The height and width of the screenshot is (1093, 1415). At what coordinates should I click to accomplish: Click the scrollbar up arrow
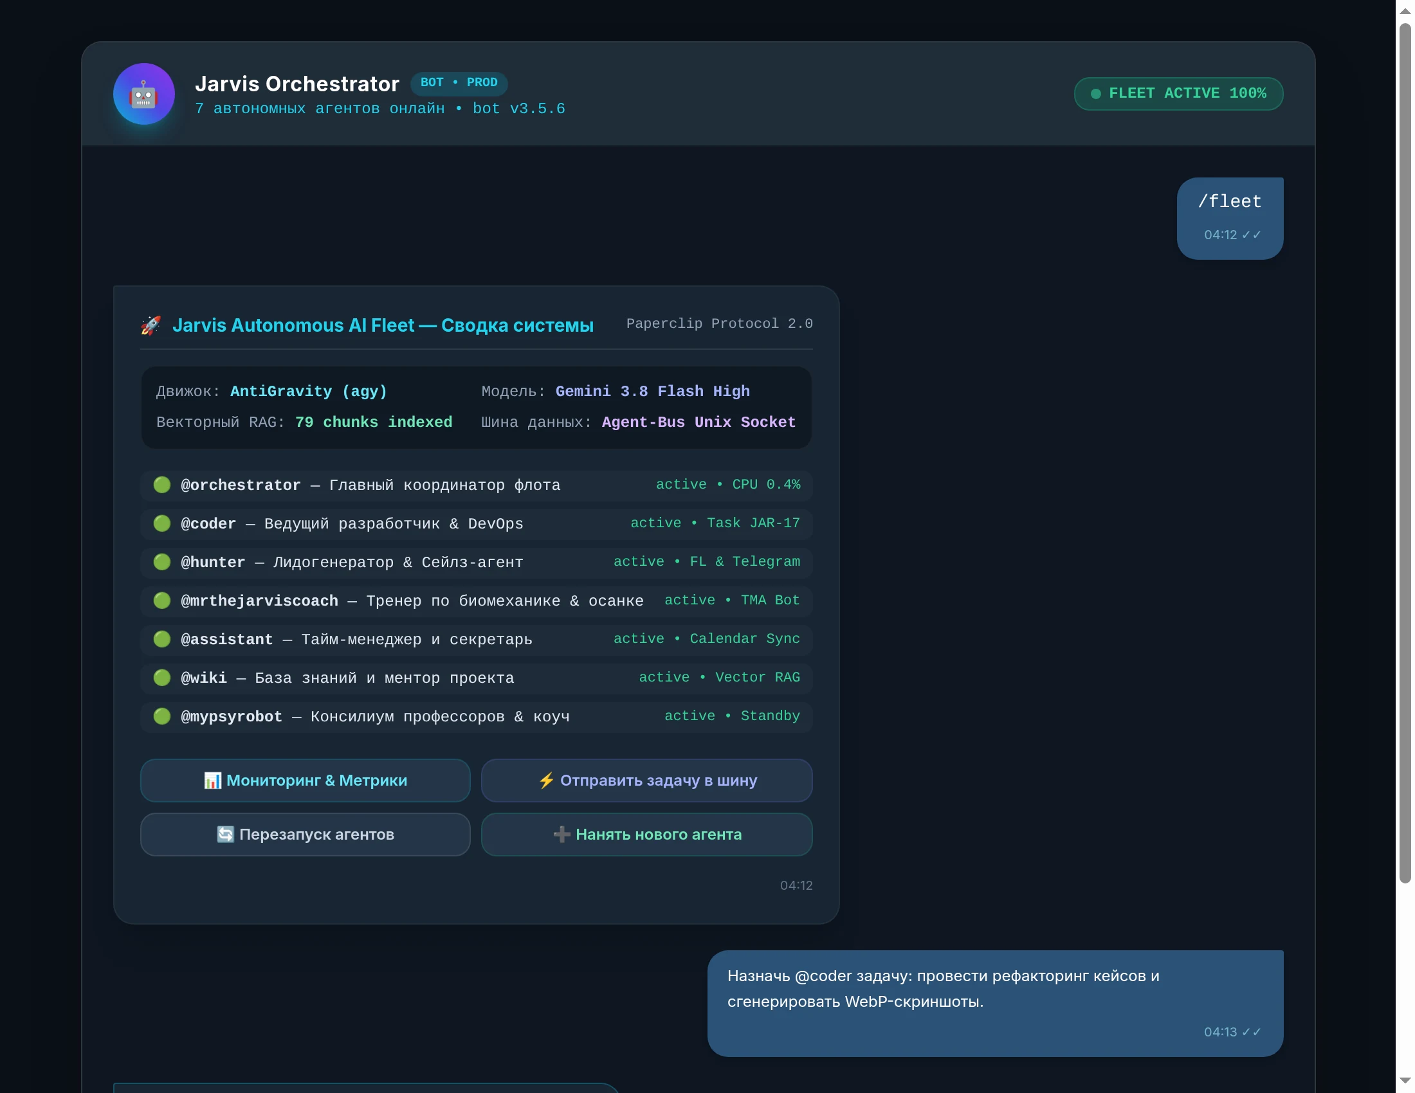[x=1405, y=10]
